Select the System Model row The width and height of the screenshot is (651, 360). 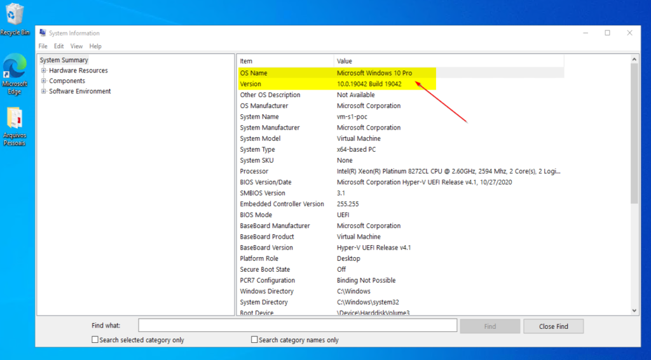coord(401,138)
